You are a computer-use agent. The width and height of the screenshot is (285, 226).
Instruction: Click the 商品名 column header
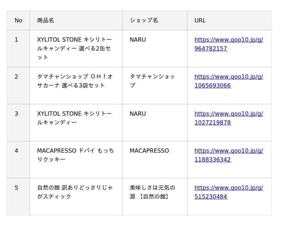[76, 21]
